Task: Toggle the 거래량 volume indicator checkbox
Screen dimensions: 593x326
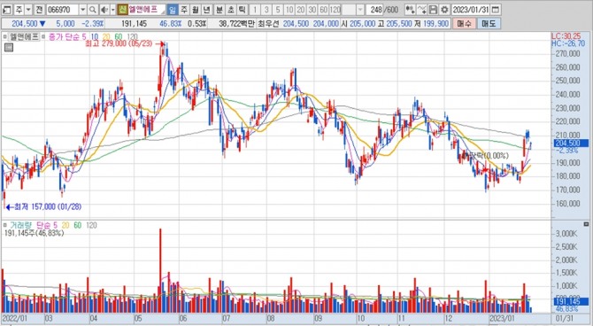Action: [x=5, y=225]
